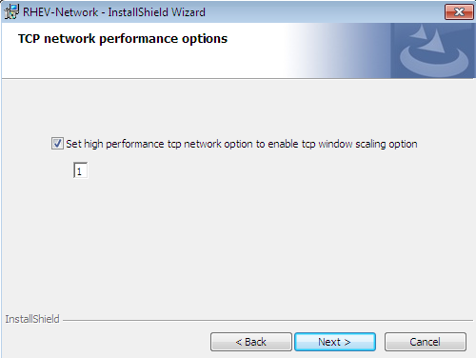The image size is (476, 358).
Task: Click the blue checkmark in the checkbox
Action: 57,144
